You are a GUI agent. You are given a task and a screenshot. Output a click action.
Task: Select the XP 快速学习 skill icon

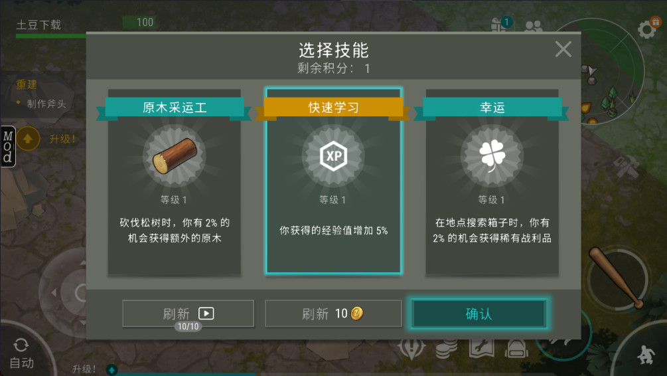pos(333,156)
